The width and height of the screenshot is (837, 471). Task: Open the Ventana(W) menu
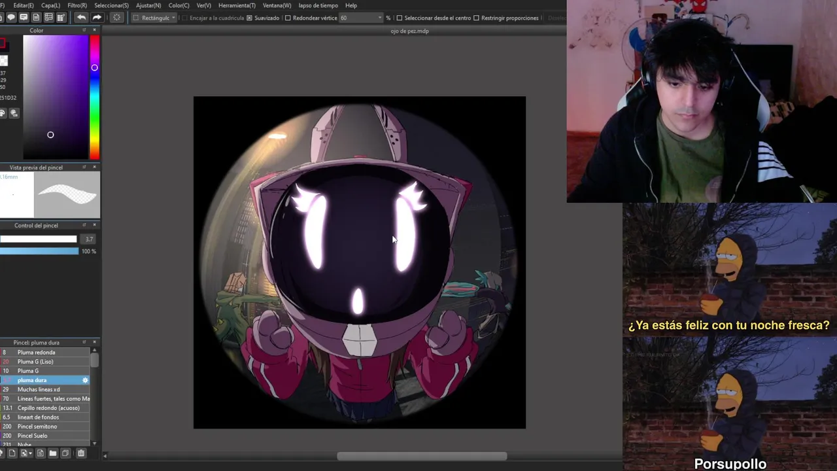(x=277, y=5)
